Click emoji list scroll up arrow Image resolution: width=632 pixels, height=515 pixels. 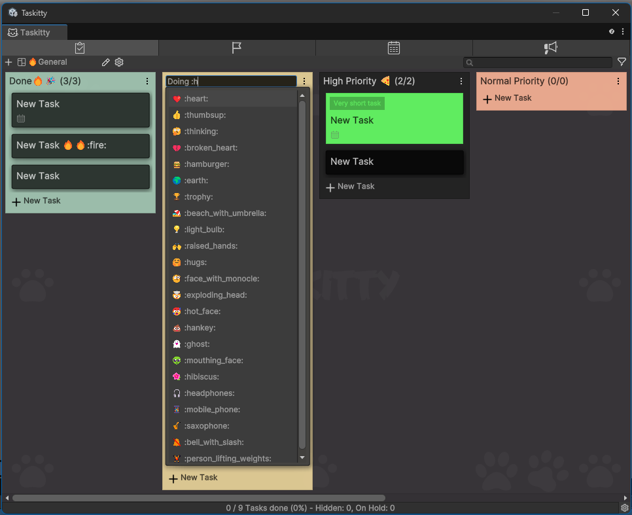pos(302,96)
